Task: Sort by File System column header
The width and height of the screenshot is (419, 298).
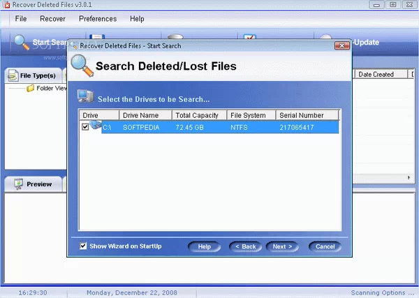Action: pos(251,115)
